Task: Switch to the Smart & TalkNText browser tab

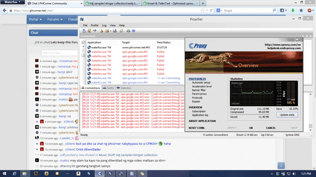Action: pyautogui.click(x=170, y=3)
